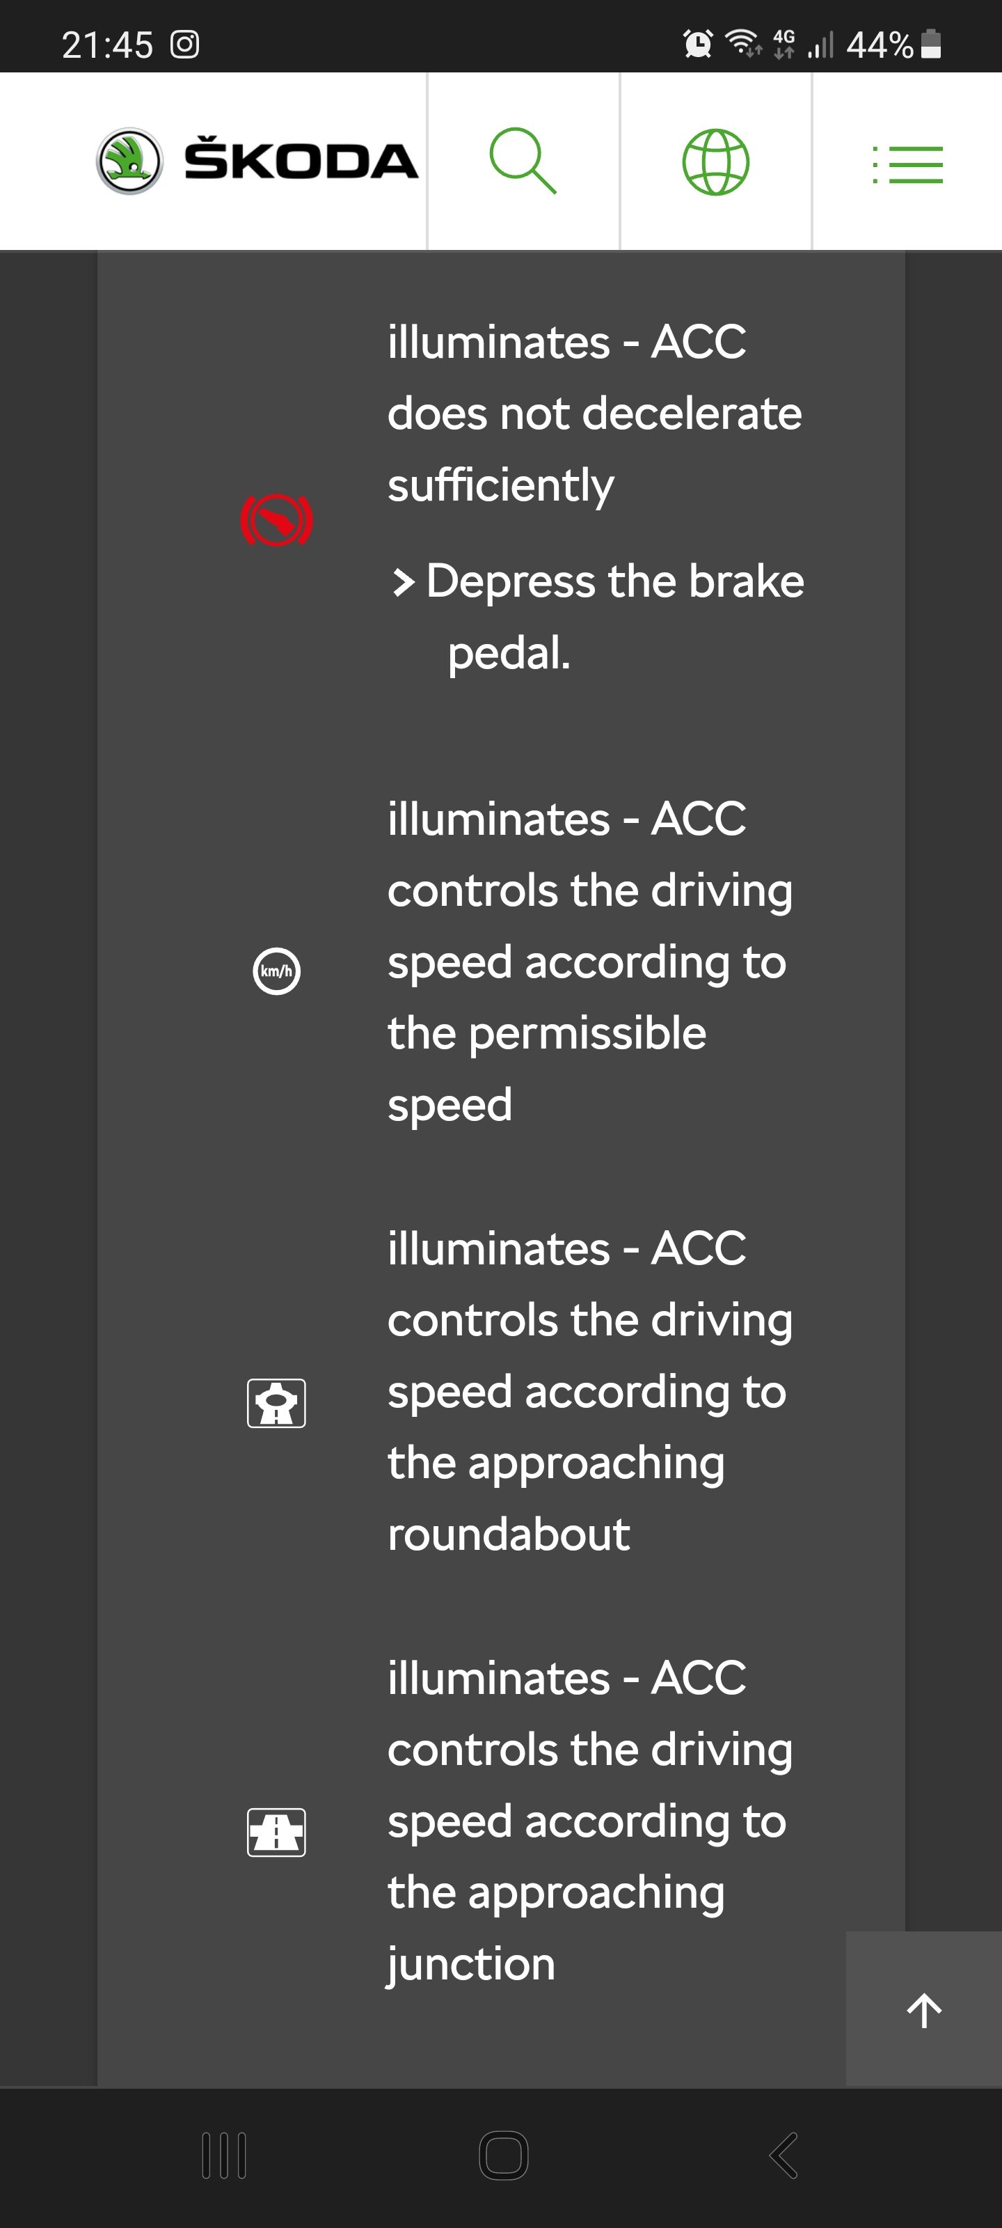Tap the alarm clock status icon
This screenshot has height=2228, width=1002.
(x=696, y=42)
